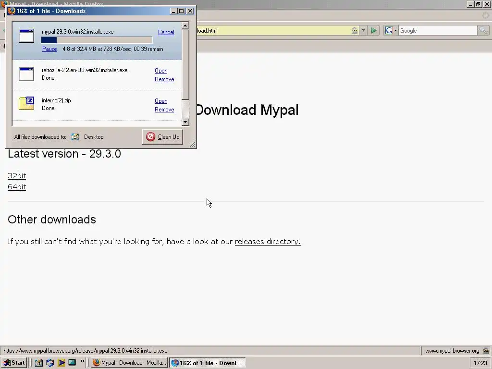Click the retrozilla installer file icon

[x=26, y=74]
